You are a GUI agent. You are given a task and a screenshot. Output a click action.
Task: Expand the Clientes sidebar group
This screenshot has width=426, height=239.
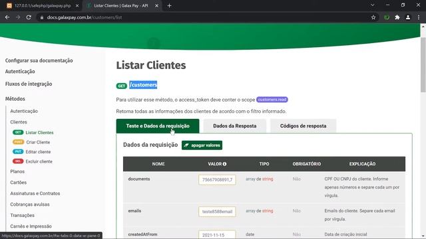[x=19, y=122]
